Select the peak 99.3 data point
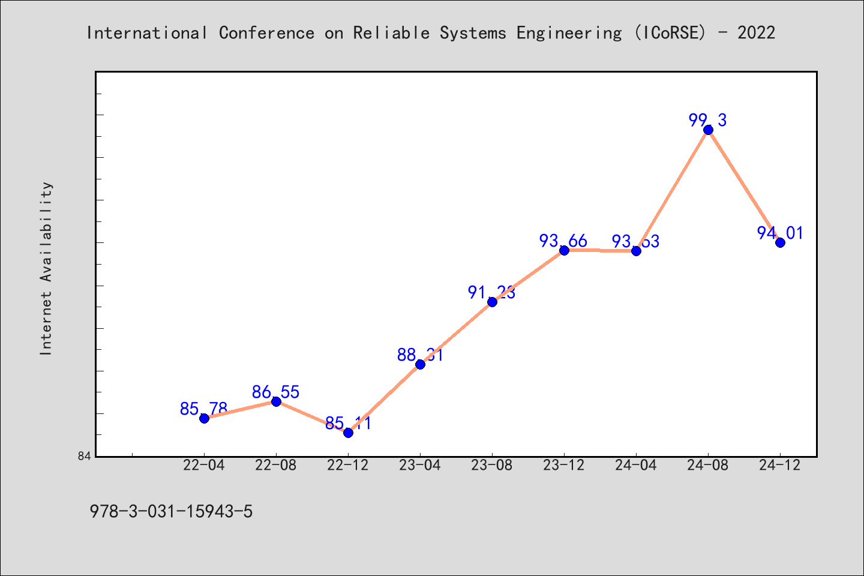The image size is (864, 576). pyautogui.click(x=708, y=130)
